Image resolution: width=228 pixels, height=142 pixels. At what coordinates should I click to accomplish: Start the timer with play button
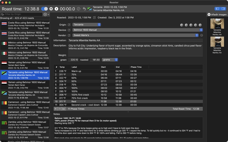pos(56,9)
